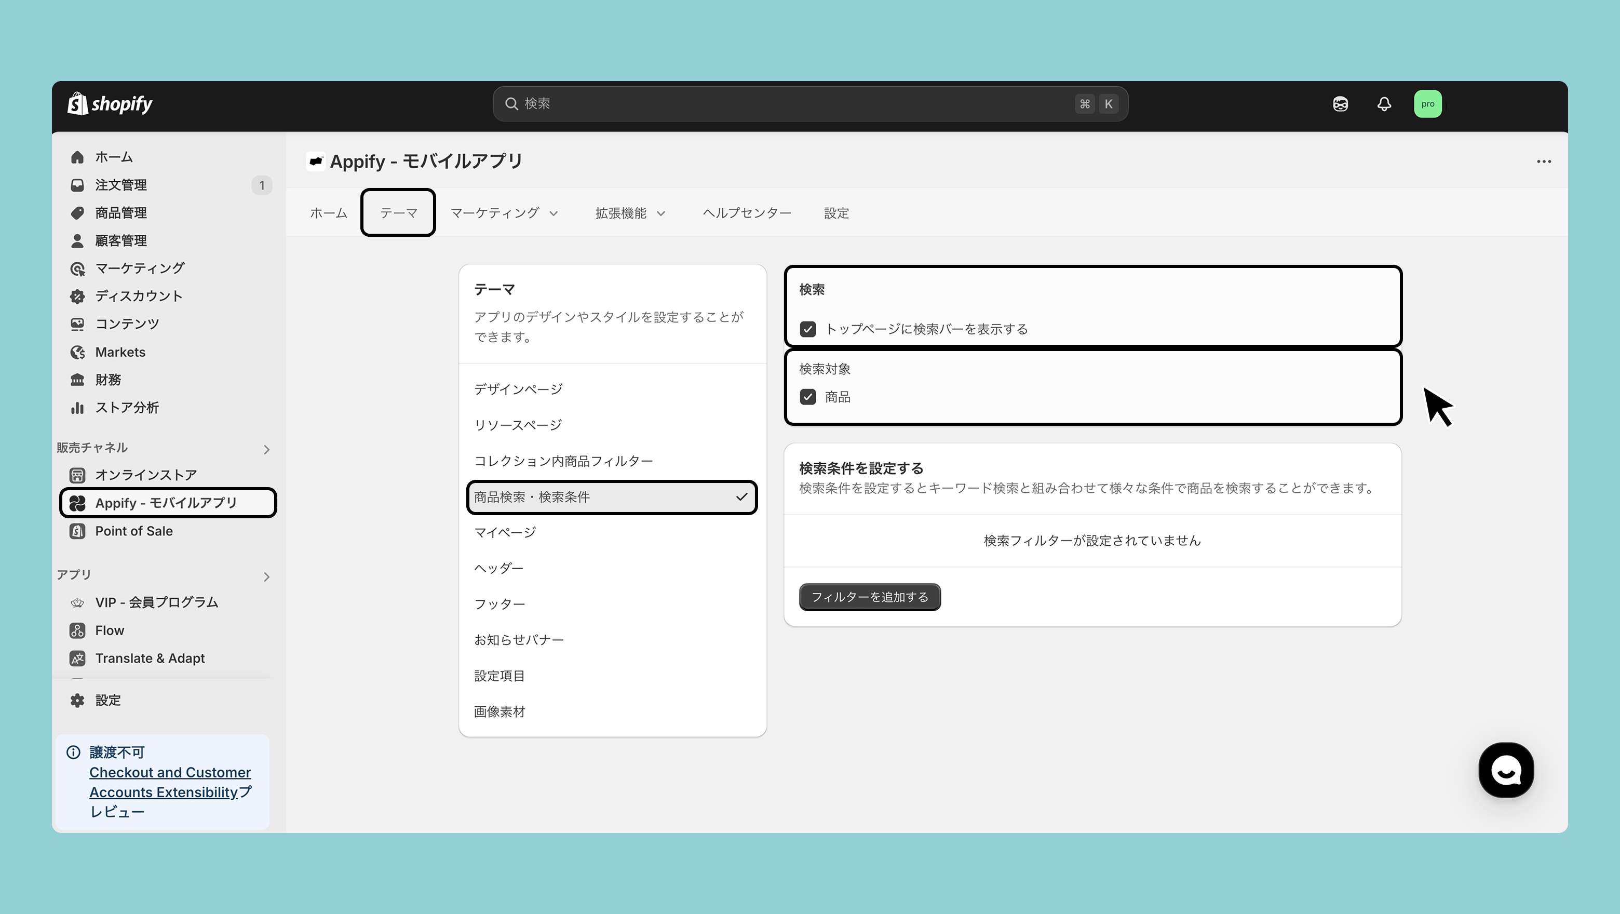Click the フィルターを追加する button
1620x914 pixels.
click(870, 597)
